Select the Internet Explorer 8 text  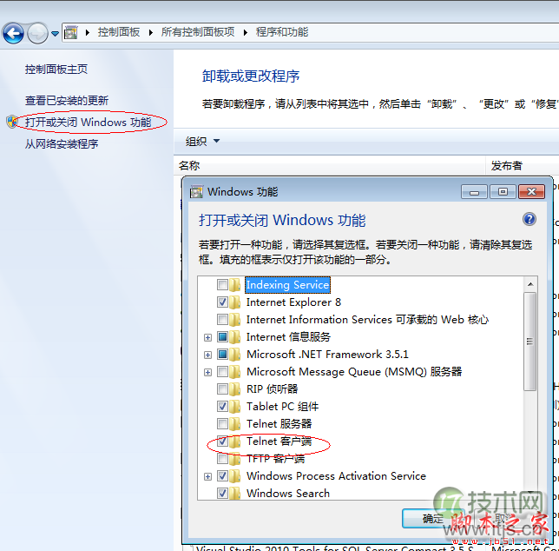293,302
